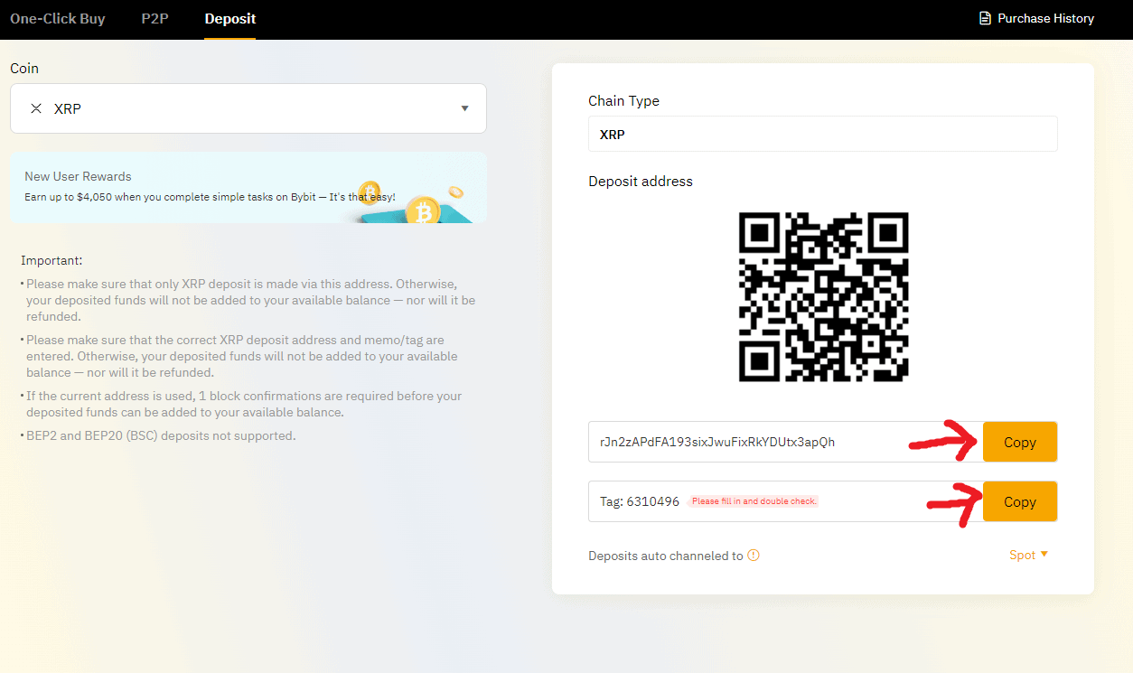Image resolution: width=1133 pixels, height=673 pixels.
Task: Copy the XRP deposit address
Action: (1019, 443)
